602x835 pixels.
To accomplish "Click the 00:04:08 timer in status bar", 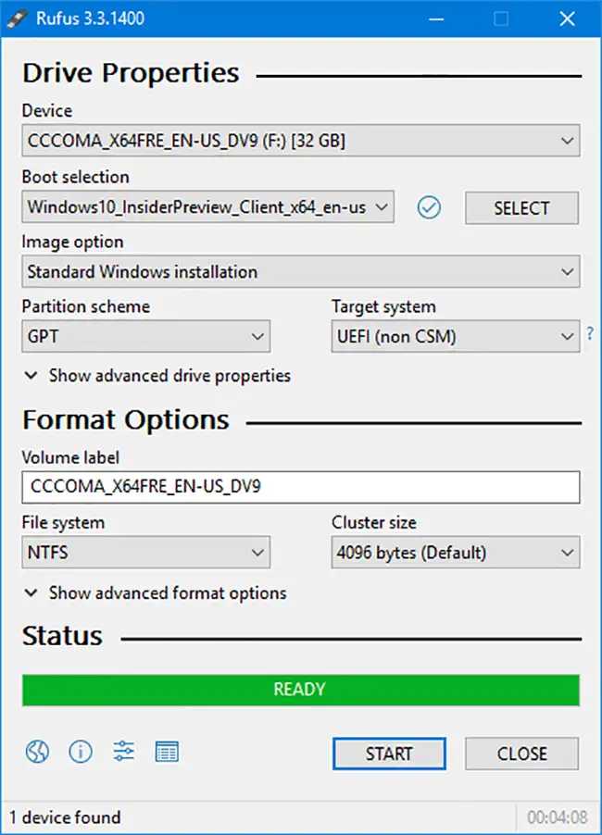I will [x=558, y=817].
